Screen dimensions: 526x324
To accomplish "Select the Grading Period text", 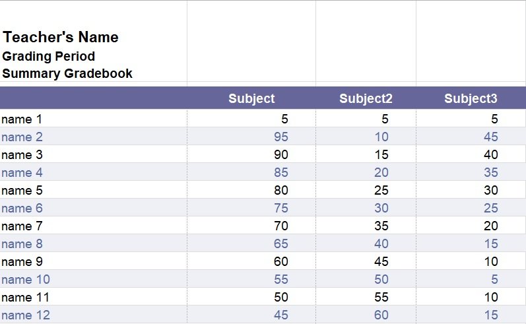I will (49, 56).
